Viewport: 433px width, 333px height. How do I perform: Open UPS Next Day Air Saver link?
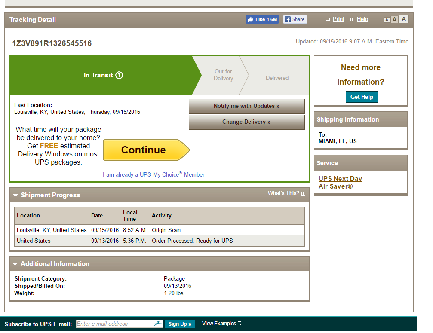pyautogui.click(x=340, y=182)
